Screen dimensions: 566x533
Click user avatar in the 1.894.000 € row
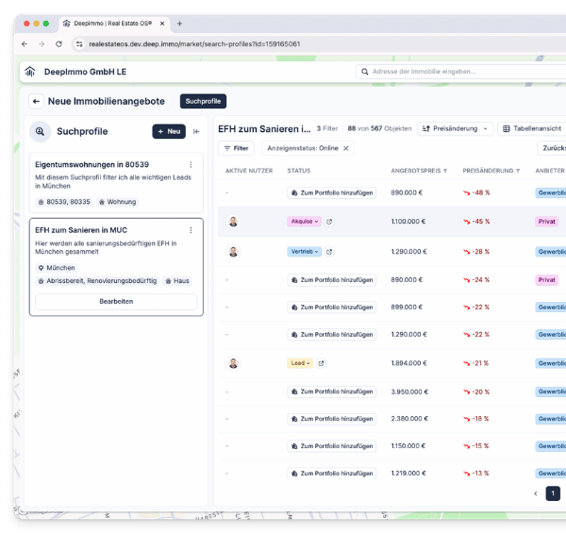click(x=234, y=363)
